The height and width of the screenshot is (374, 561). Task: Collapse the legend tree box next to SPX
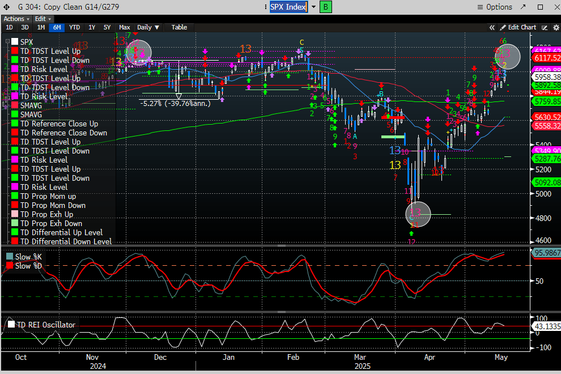coord(7,42)
